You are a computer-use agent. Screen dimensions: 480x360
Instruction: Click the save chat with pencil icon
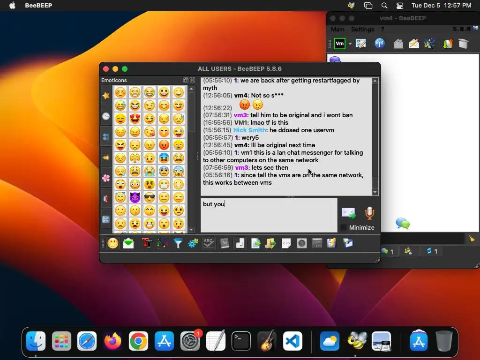pos(332,243)
